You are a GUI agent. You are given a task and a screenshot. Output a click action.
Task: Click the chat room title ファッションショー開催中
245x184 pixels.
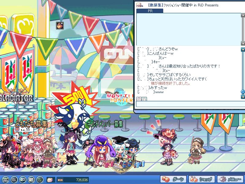coord(178,5)
